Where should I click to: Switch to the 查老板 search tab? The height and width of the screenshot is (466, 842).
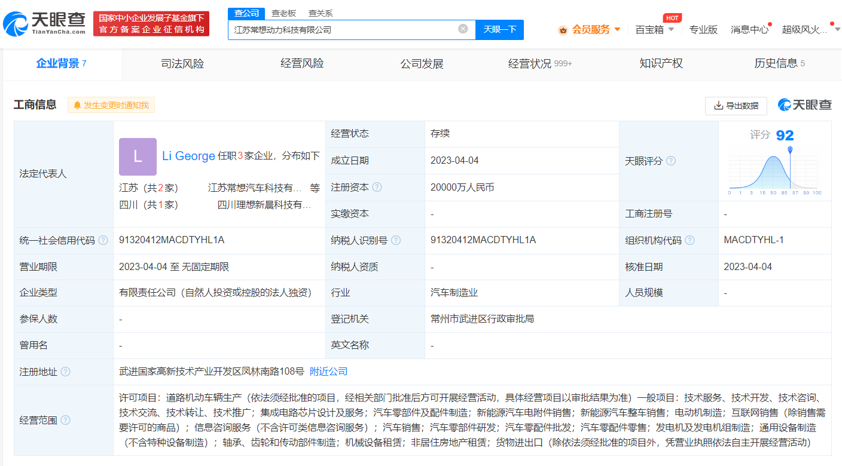(283, 13)
